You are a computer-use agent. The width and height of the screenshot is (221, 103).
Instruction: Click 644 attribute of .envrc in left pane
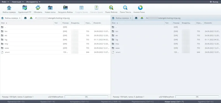[x=88, y=52]
